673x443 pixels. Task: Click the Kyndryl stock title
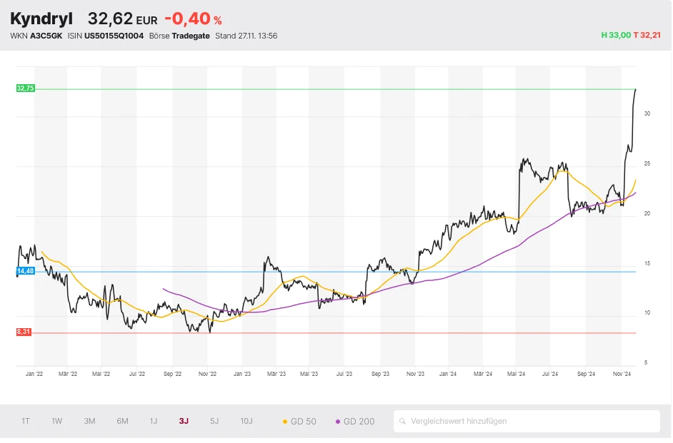point(41,19)
